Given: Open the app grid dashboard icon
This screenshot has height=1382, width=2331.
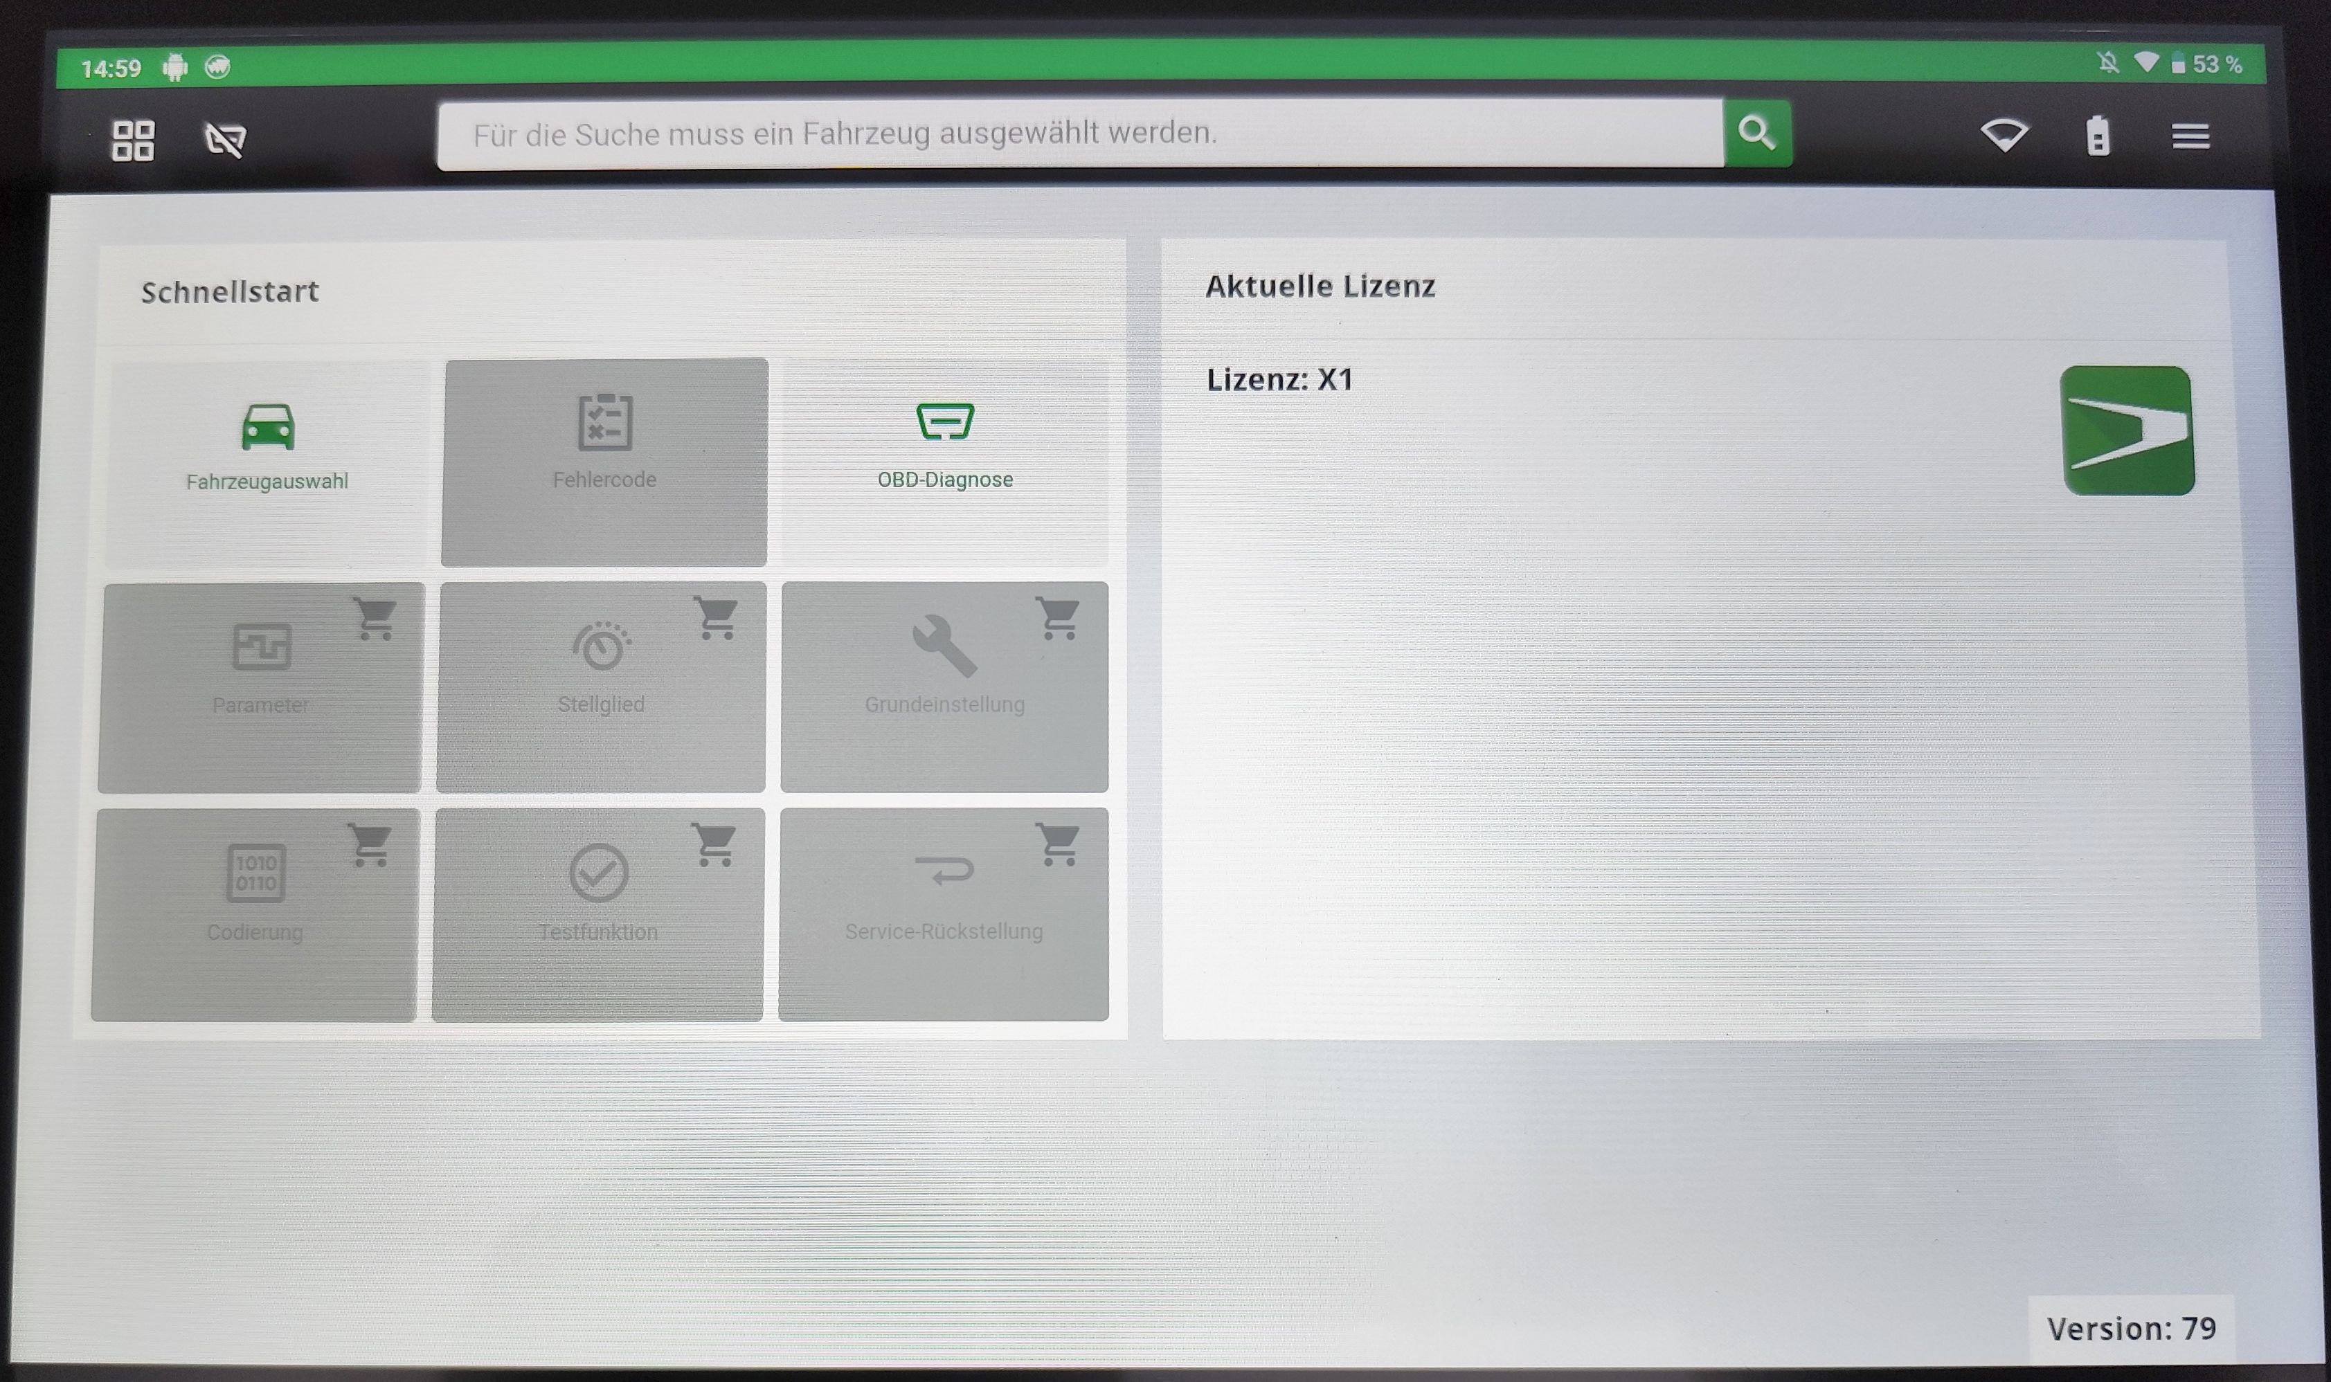Looking at the screenshot, I should (132, 140).
